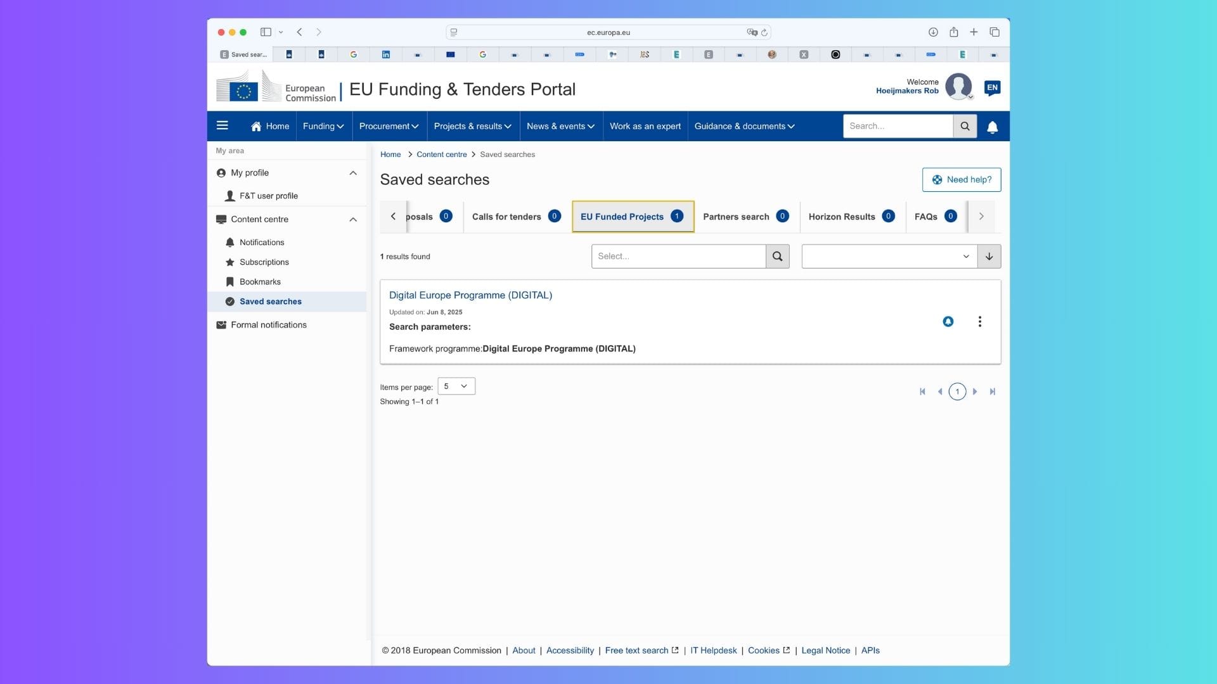The height and width of the screenshot is (684, 1217).
Task: Click the notifications bell in the blue navbar
Action: [992, 127]
